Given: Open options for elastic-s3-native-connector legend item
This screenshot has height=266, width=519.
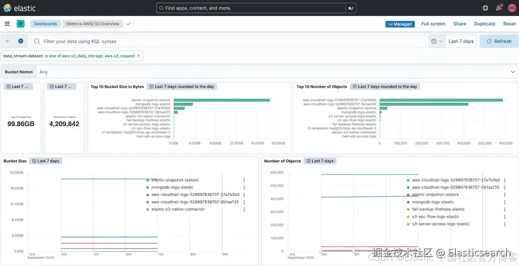Looking at the screenshot, I should tap(244, 209).
